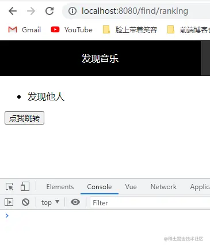Switch to the Vue devtools tab
210x248 pixels.
131,187
